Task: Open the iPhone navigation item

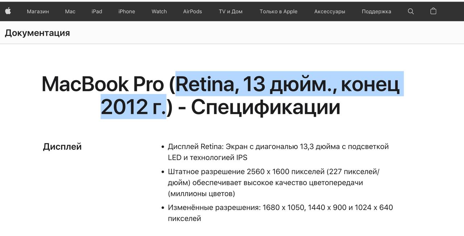Action: [127, 12]
